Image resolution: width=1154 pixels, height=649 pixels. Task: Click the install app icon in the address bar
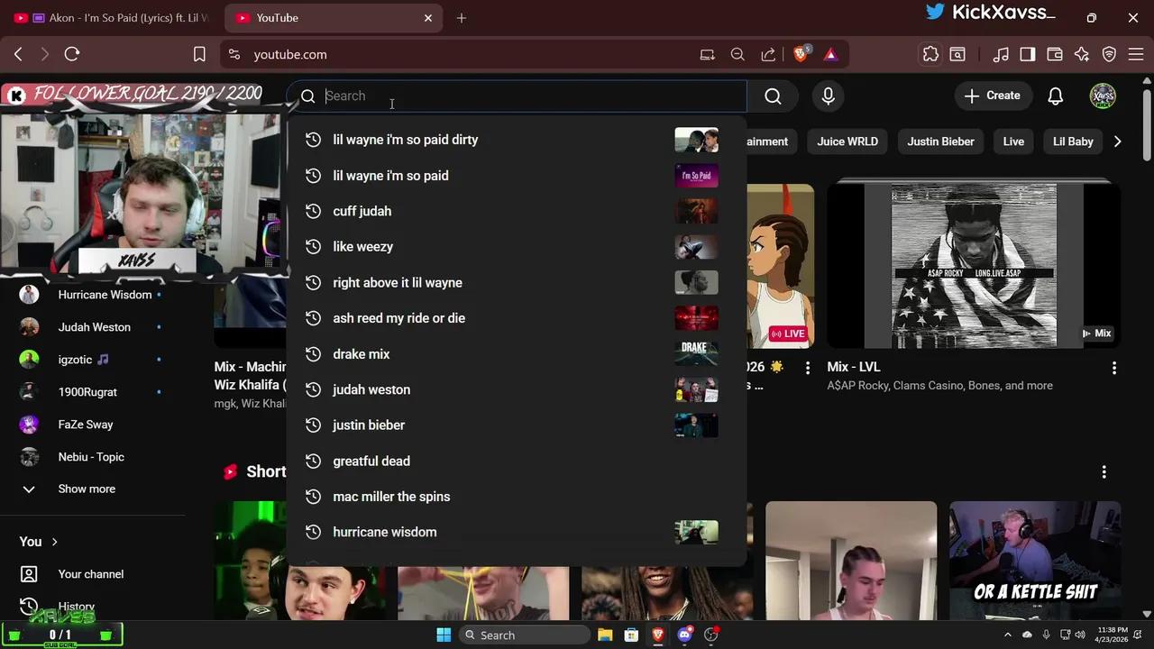(x=707, y=54)
